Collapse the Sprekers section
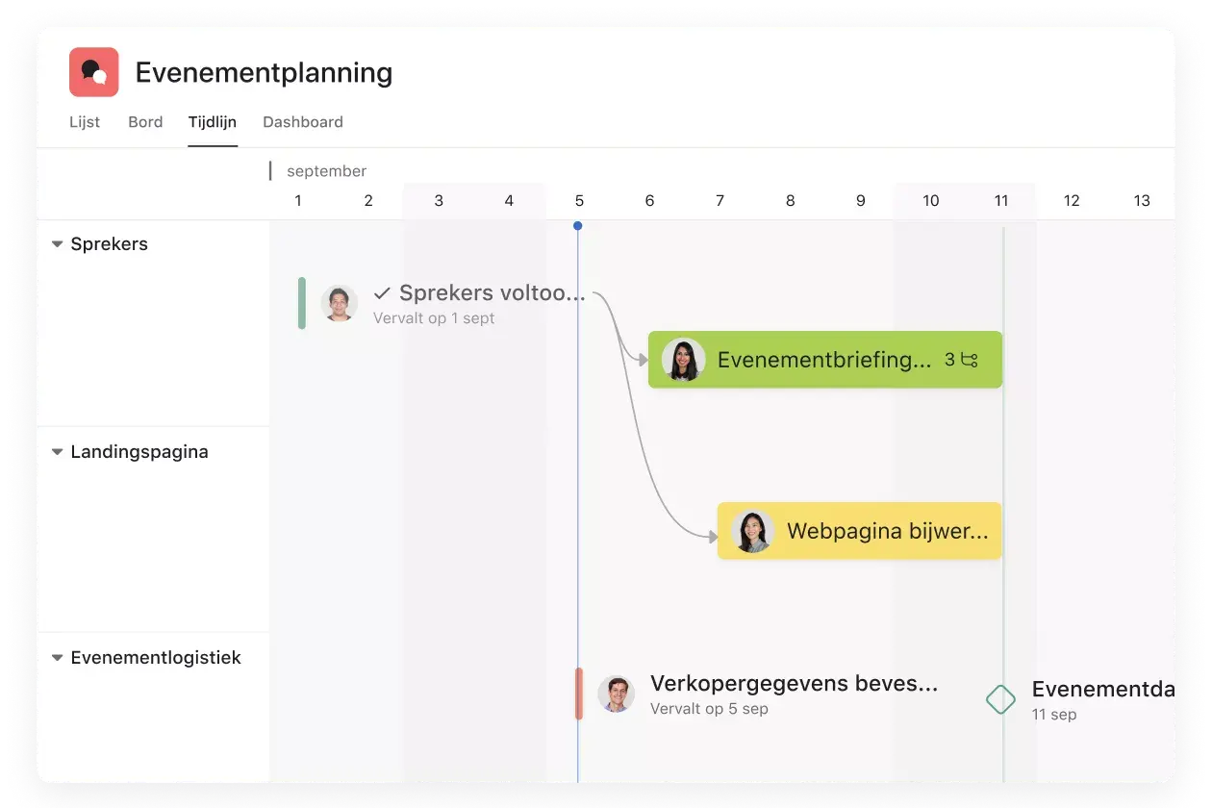The height and width of the screenshot is (808, 1212). 58,244
